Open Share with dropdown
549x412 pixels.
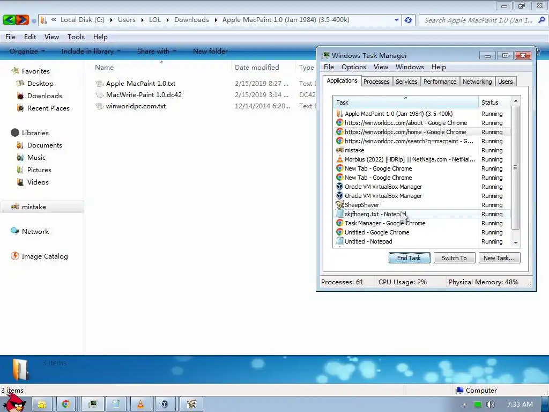[x=157, y=51]
